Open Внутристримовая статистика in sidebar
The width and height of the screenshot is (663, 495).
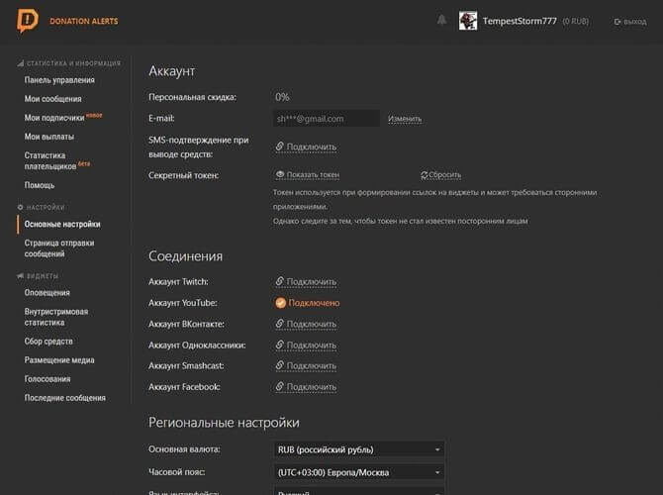(56, 317)
